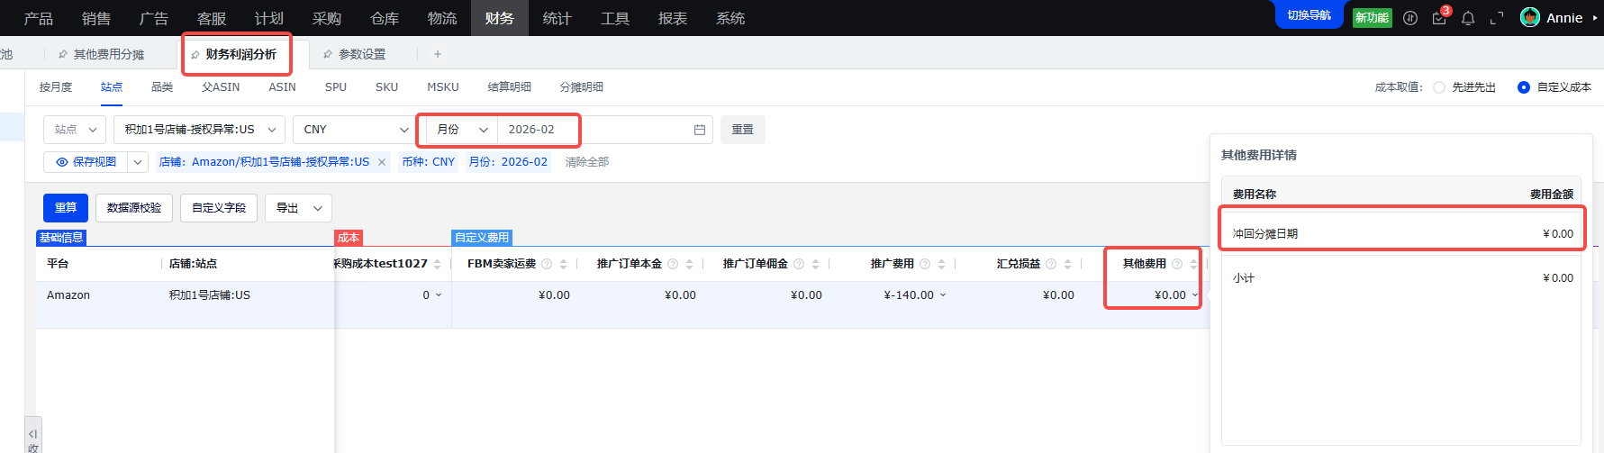Open the 财务 top menu

click(499, 18)
